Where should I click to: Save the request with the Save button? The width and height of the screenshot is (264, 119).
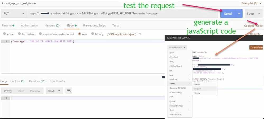point(250,14)
